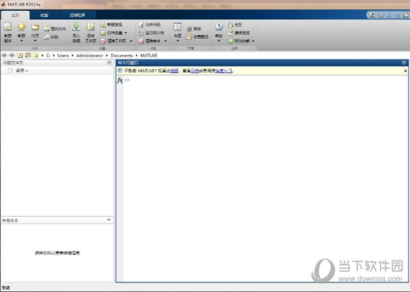Click the info icon in the yellow banner
The image size is (410, 292).
pos(120,70)
